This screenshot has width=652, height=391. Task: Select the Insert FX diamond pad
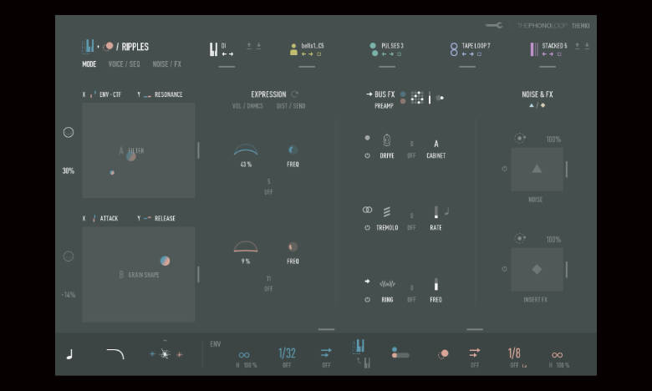[x=537, y=269]
